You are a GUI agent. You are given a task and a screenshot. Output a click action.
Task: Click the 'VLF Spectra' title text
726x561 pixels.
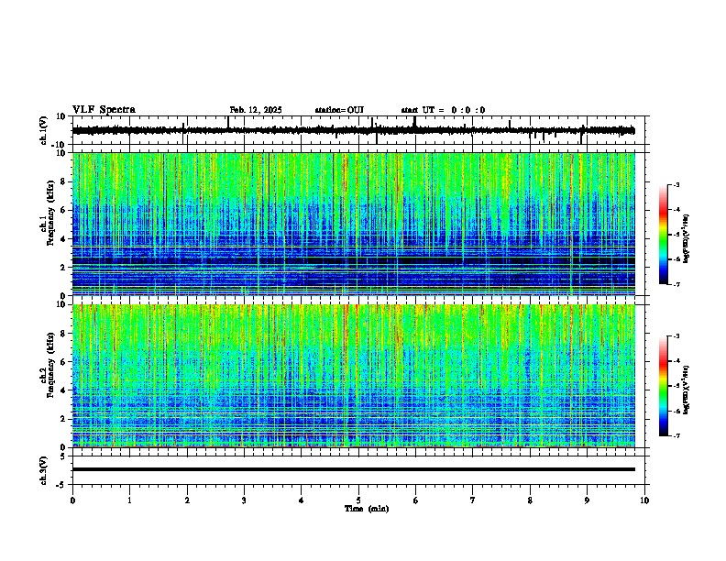(104, 110)
